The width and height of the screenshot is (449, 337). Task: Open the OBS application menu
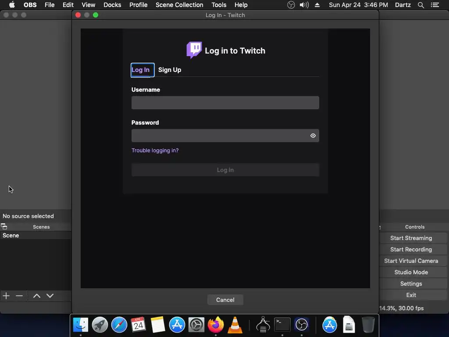click(30, 5)
